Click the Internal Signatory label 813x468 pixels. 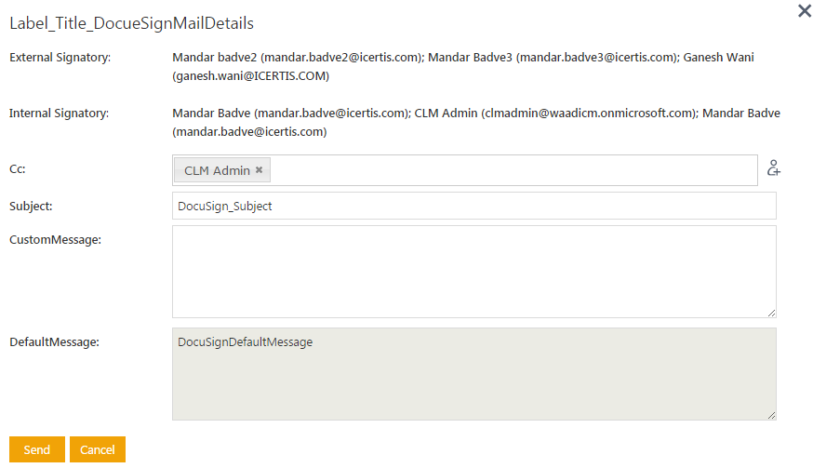[x=59, y=114]
